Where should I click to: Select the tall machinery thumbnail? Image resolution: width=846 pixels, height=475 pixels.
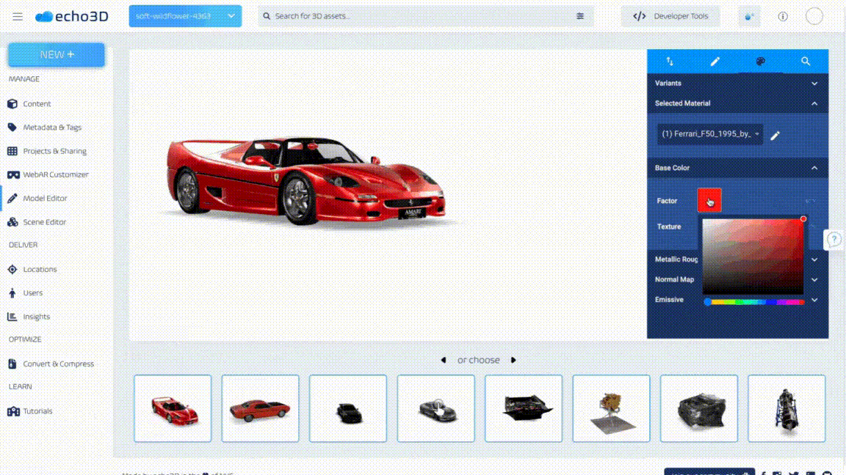pos(787,409)
